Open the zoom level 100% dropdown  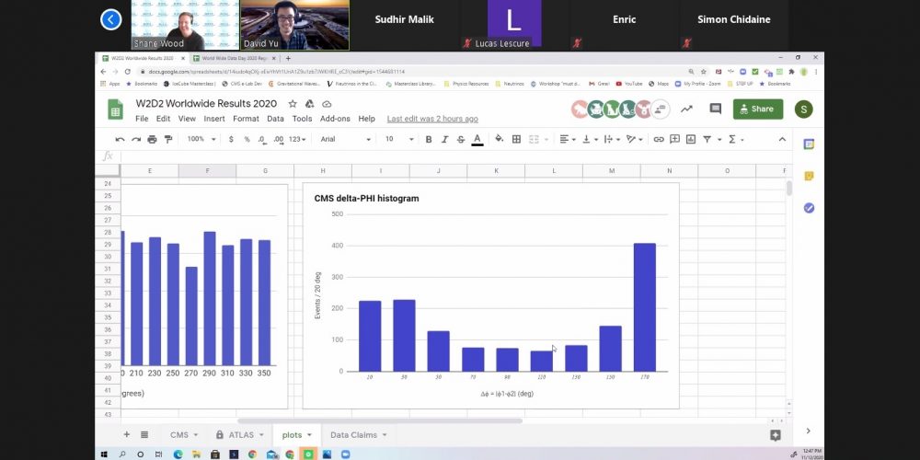pyautogui.click(x=201, y=139)
